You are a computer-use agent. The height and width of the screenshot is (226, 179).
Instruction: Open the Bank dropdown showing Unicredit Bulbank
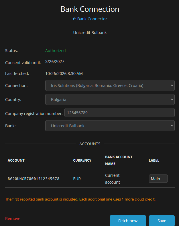110,126
